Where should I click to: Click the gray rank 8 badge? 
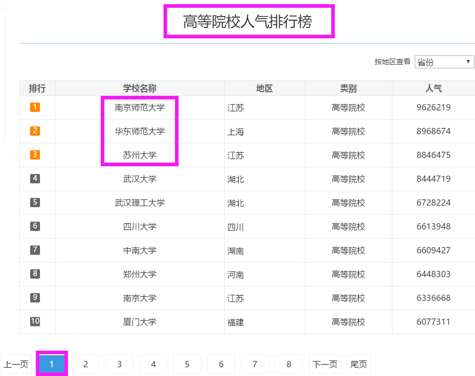point(35,274)
